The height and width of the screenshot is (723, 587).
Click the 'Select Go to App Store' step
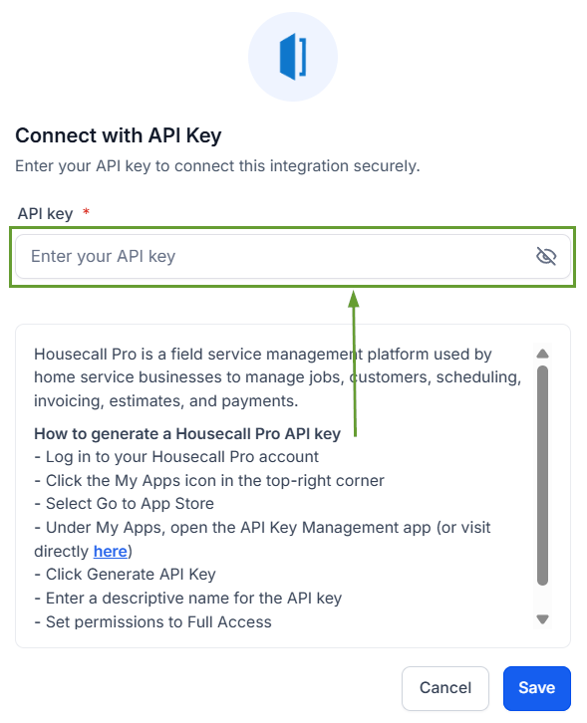[x=125, y=504]
